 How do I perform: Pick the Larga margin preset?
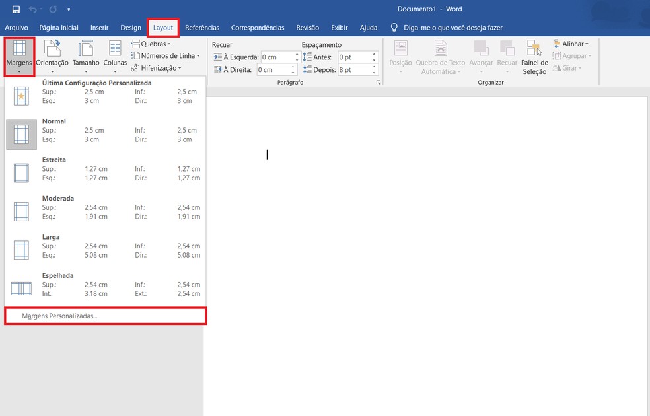tap(105, 246)
